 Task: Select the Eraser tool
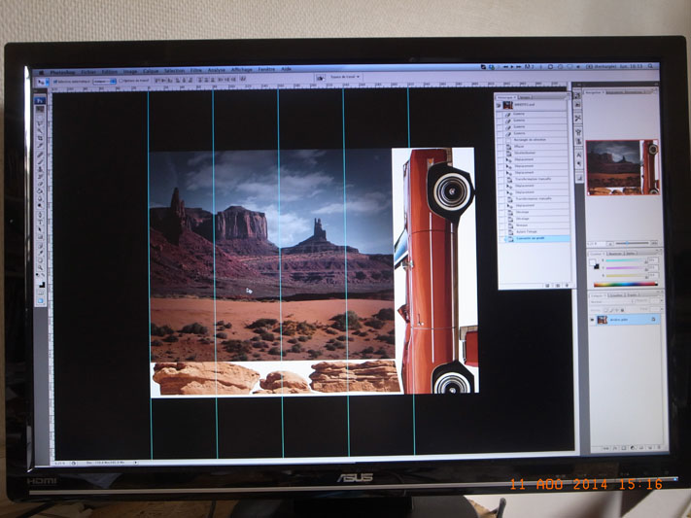coord(40,184)
